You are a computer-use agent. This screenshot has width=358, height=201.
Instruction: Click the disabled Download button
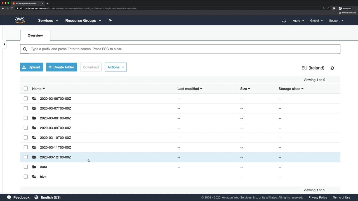coord(91,67)
